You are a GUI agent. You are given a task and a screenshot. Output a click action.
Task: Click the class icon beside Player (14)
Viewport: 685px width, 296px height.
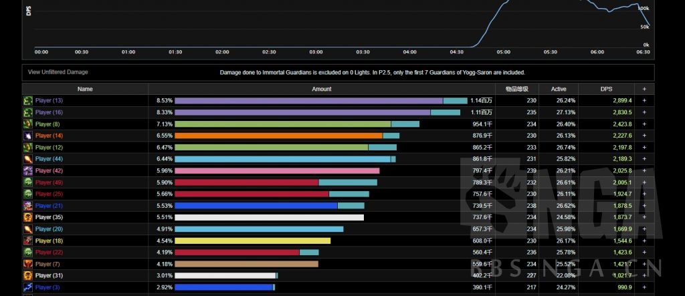[x=28, y=136]
